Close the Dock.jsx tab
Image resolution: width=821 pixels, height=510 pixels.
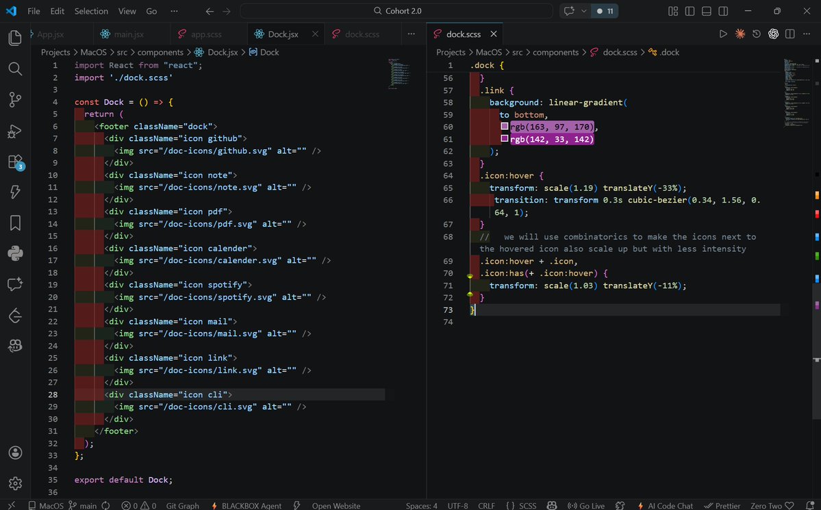tap(315, 34)
